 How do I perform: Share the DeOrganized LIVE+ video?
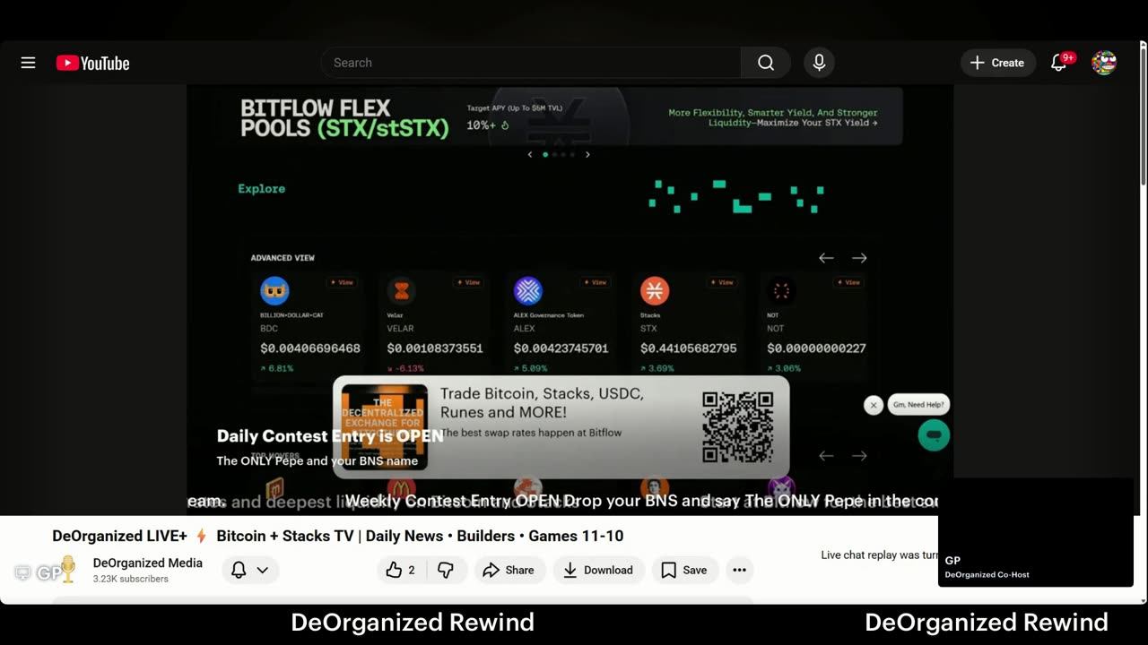coord(509,570)
